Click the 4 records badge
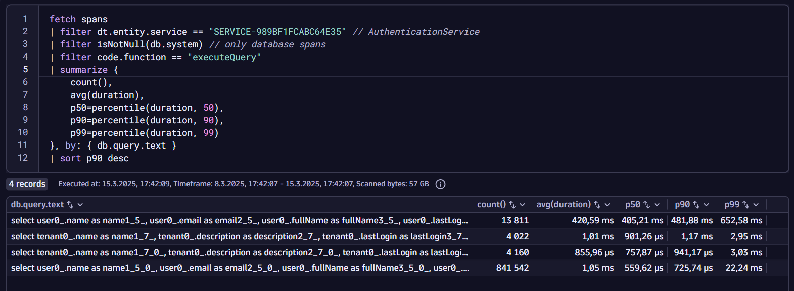Viewport: 794px width, 291px height. point(27,184)
